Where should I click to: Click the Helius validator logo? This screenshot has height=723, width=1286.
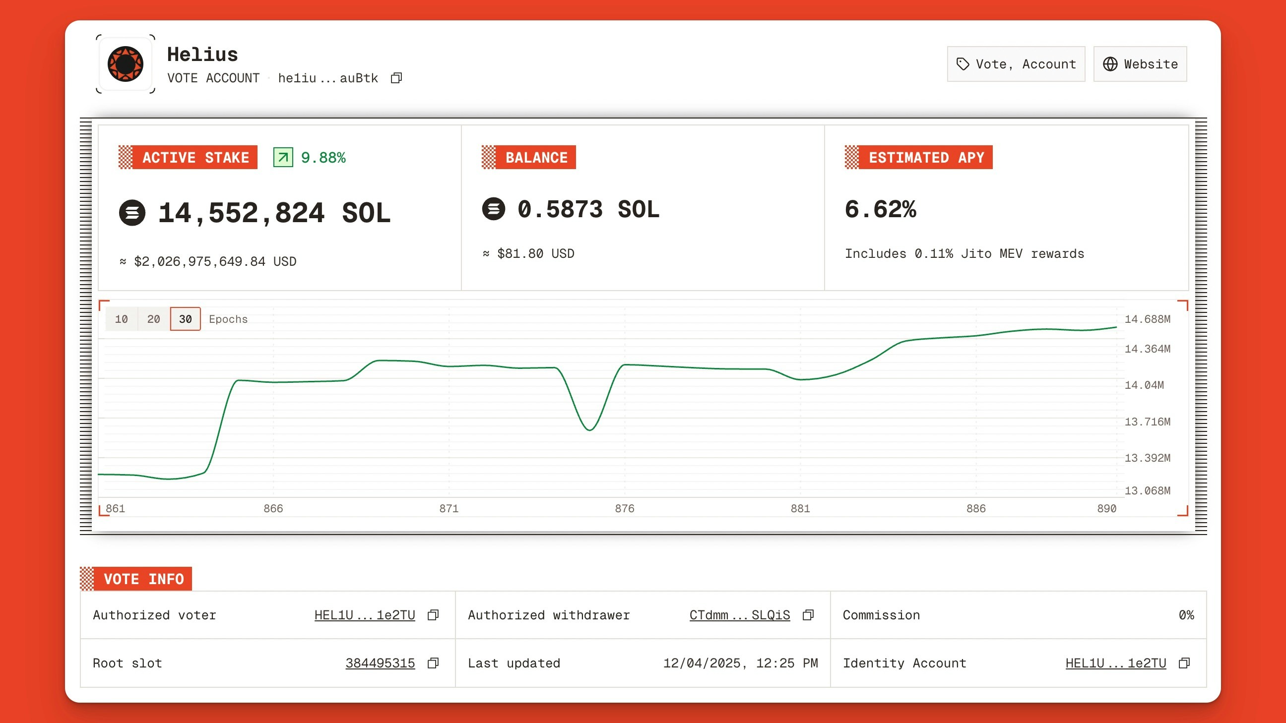(x=125, y=64)
